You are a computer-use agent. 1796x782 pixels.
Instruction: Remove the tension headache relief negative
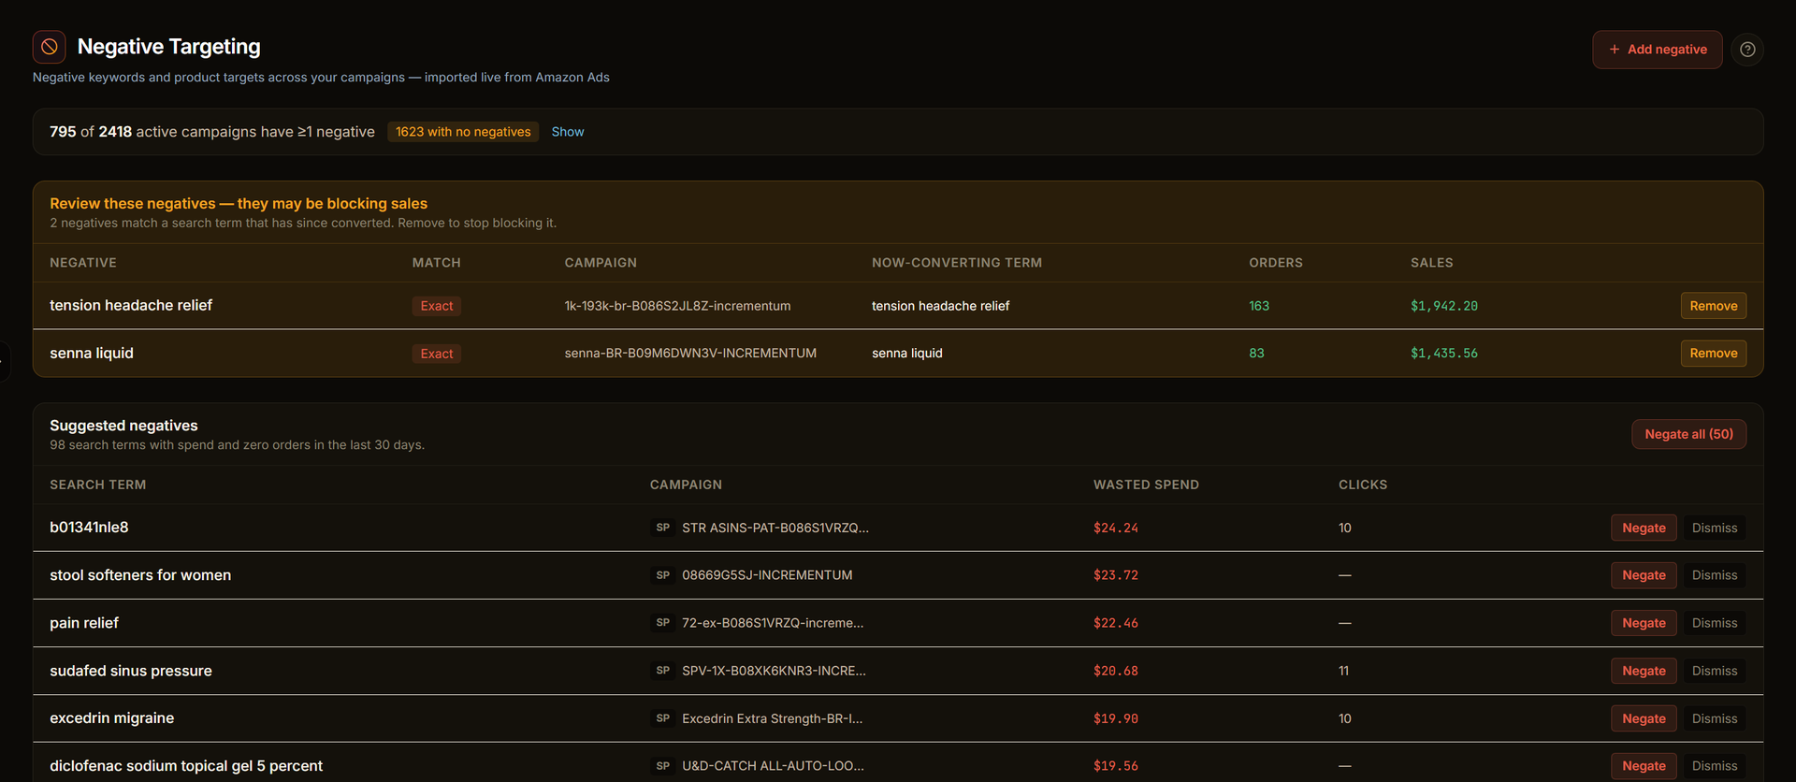pos(1714,306)
